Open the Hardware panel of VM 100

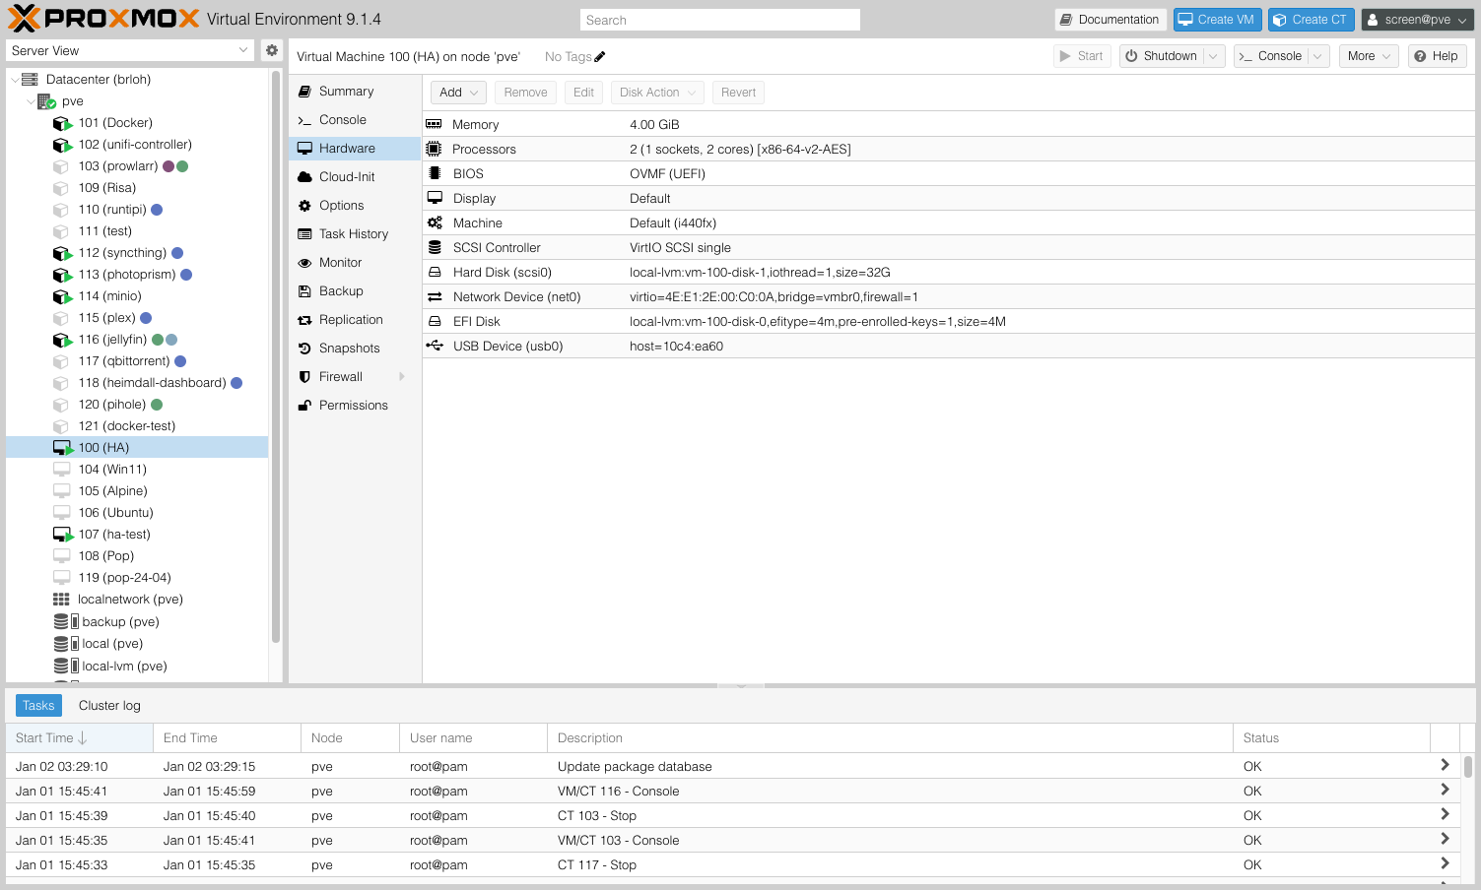pos(348,148)
